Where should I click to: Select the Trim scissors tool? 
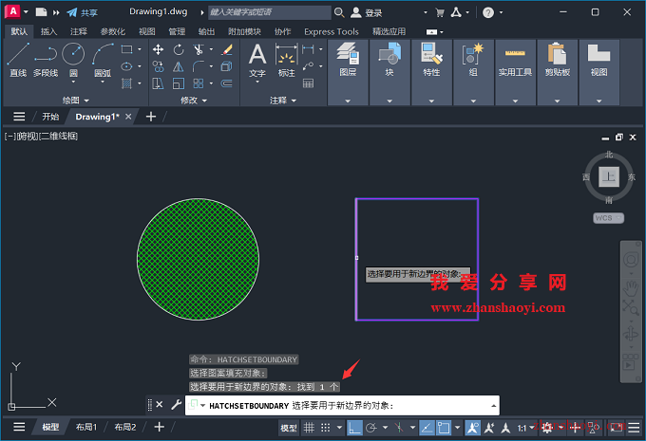(x=199, y=49)
